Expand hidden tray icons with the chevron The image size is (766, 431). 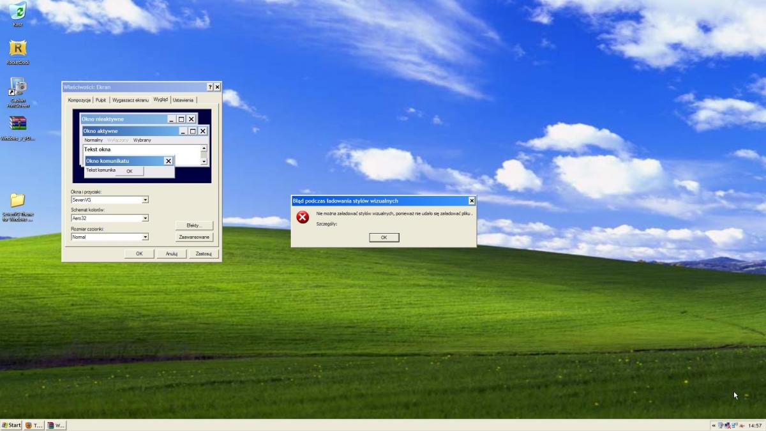(714, 426)
